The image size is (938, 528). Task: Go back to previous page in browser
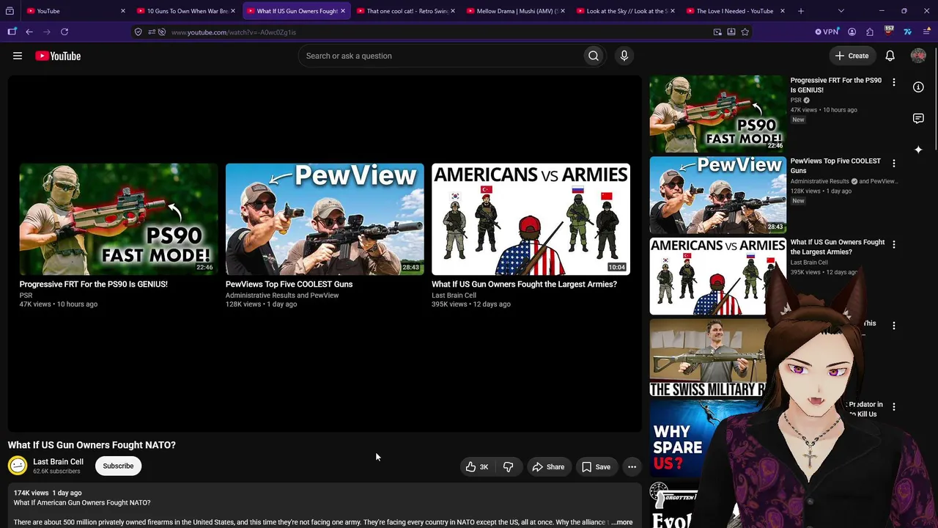[29, 32]
